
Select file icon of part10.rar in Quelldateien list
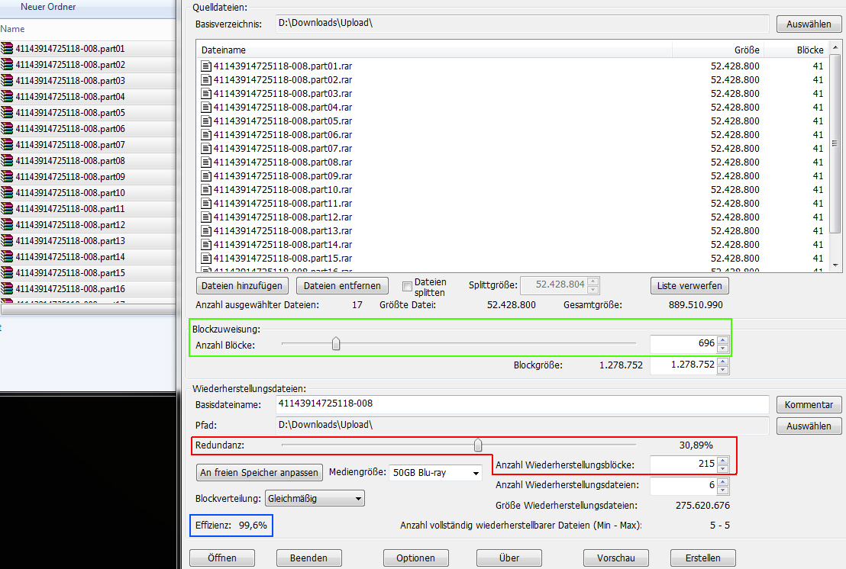pos(206,190)
